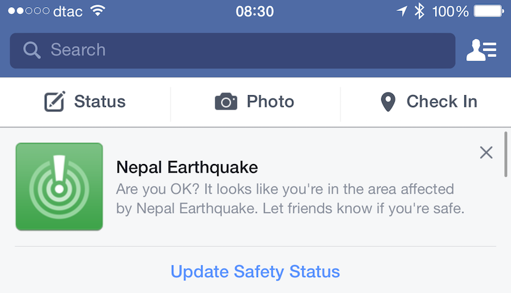Image resolution: width=511 pixels, height=293 pixels.
Task: Tap the Photo camera icon
Action: tap(226, 101)
